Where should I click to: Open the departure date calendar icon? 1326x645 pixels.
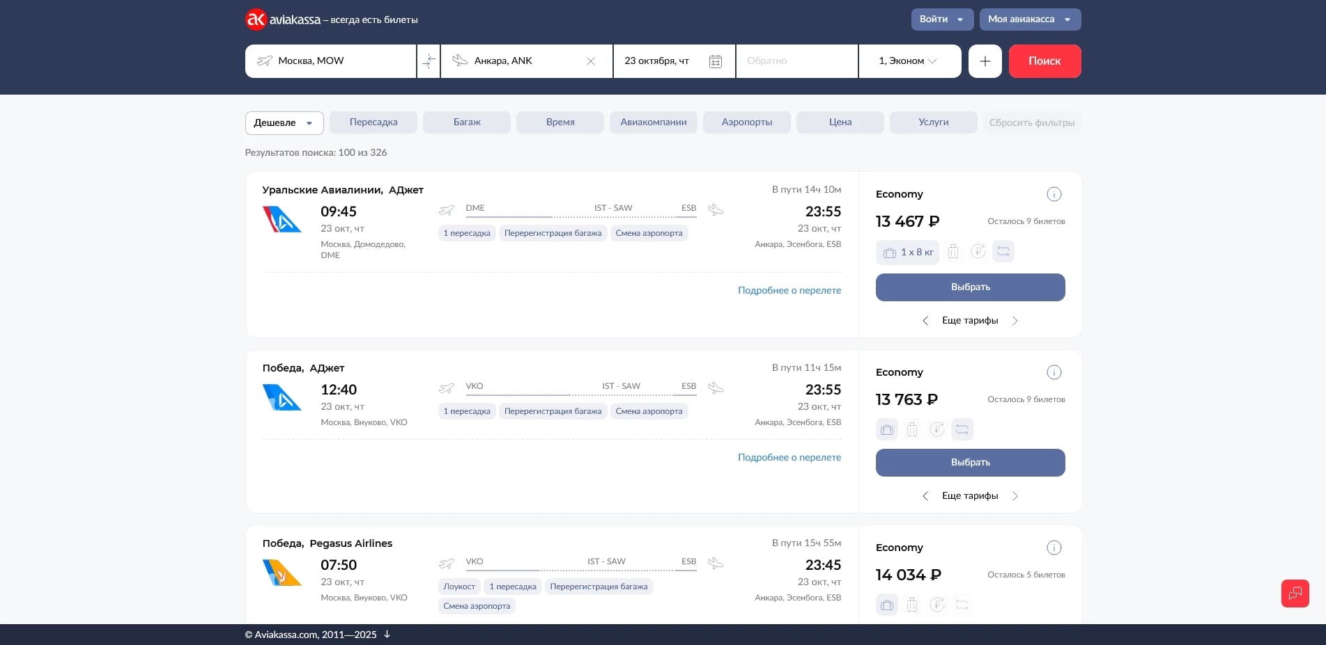tap(715, 61)
